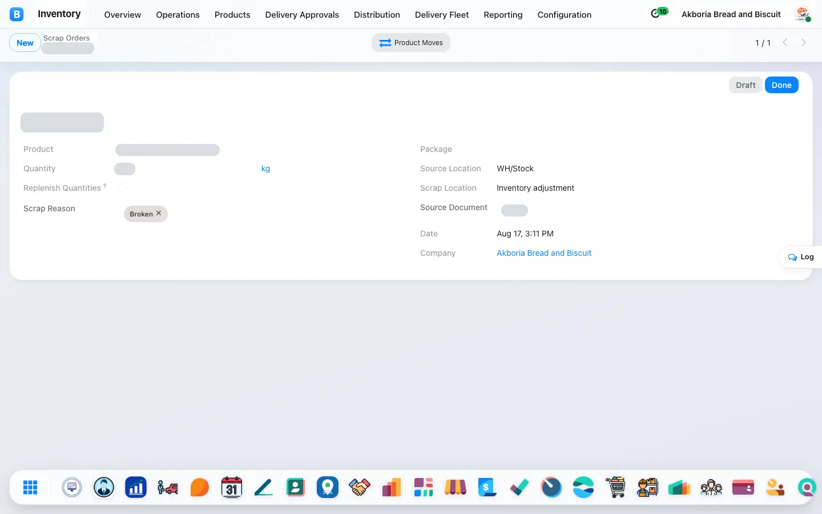Launch the warehouse worker app icon
Screen dimensions: 822x514
(x=647, y=487)
